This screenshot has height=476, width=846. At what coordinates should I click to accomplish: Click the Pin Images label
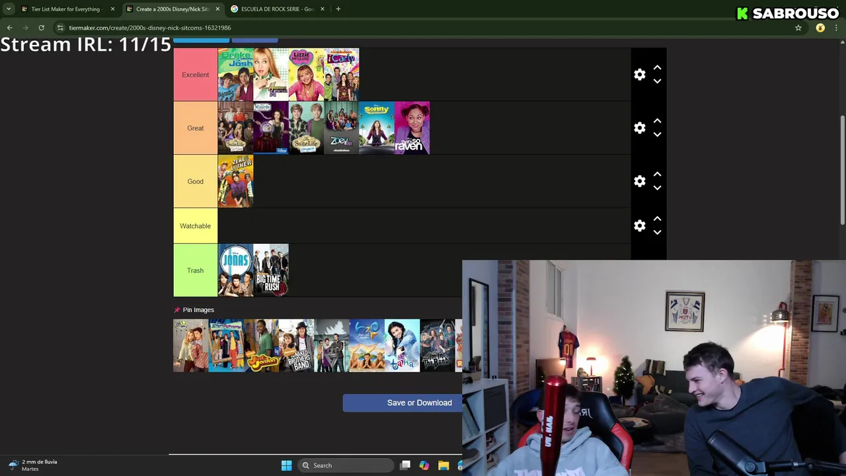(198, 310)
